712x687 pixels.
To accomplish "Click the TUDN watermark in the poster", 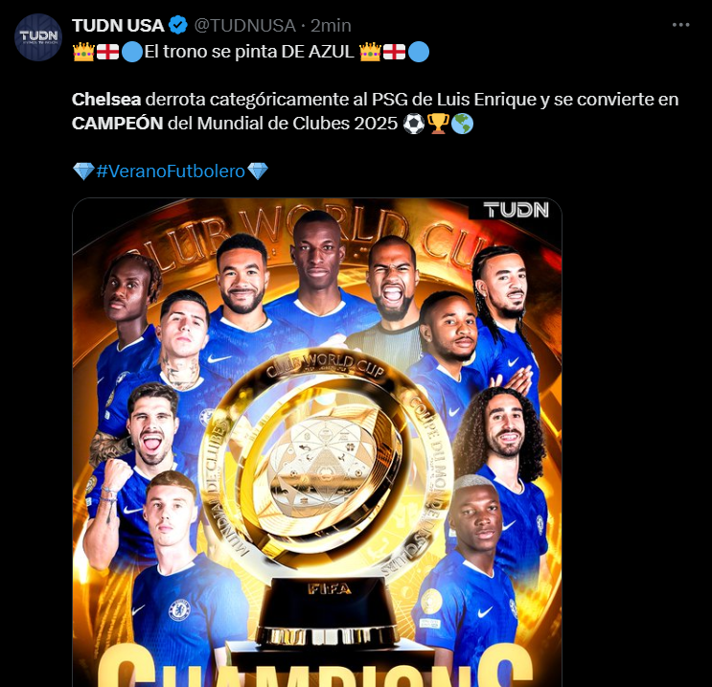I will [516, 210].
